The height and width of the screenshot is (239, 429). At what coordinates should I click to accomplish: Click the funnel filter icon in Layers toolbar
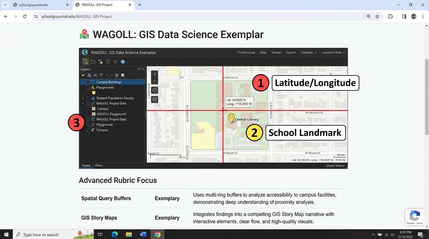click(x=101, y=75)
